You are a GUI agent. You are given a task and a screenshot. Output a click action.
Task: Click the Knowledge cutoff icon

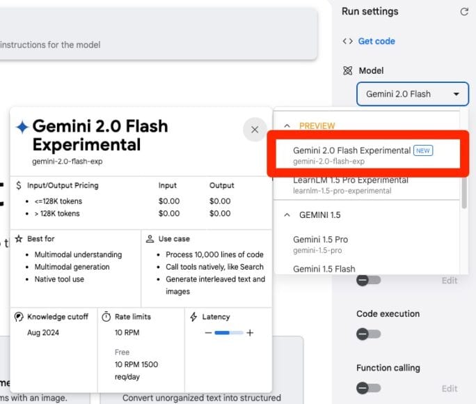[19, 317]
